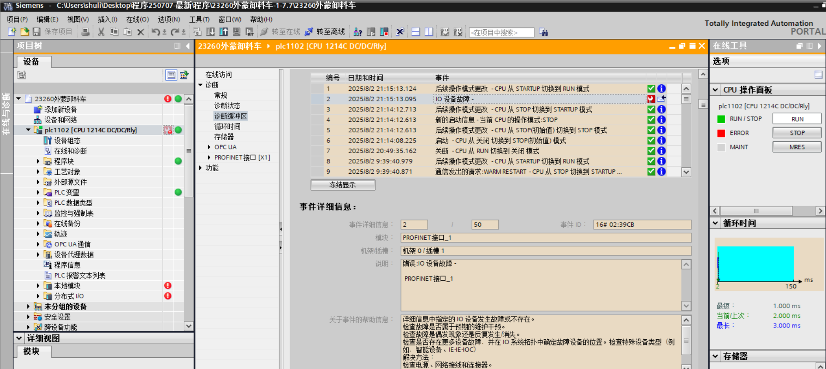Toggle 在线工具 panel auto-collapse arrow
Image resolution: width=826 pixels, height=369 pixels.
click(819, 46)
